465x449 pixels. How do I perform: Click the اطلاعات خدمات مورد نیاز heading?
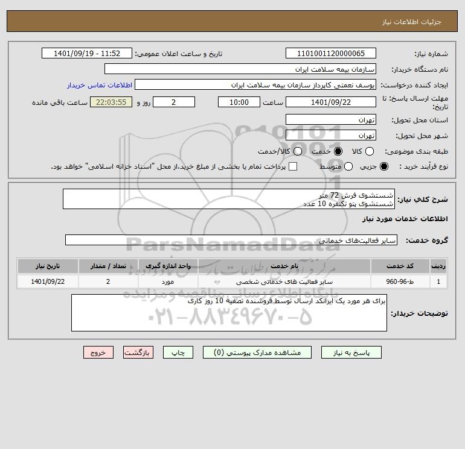click(x=405, y=219)
